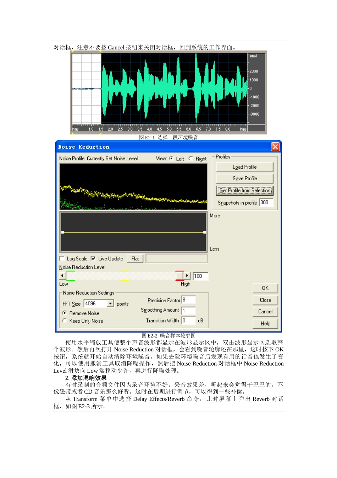Click the OK button
The height and width of the screenshot is (478, 337).
click(265, 288)
